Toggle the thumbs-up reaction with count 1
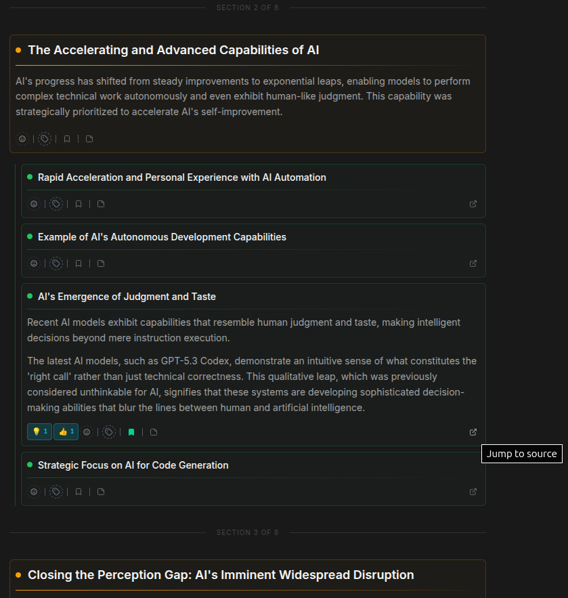568x598 pixels. tap(66, 432)
